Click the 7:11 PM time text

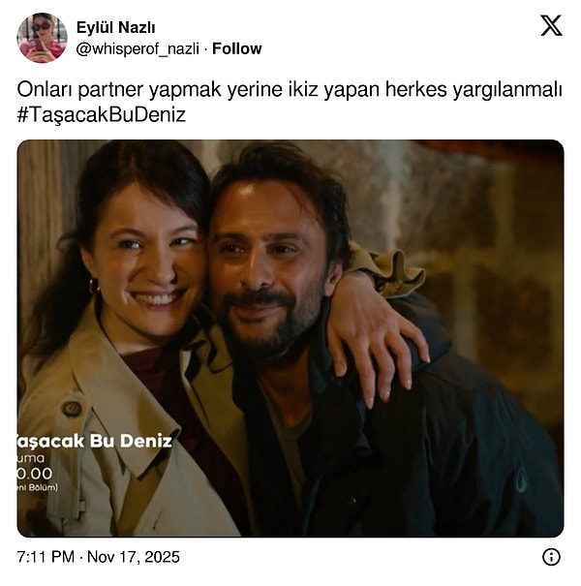pyautogui.click(x=46, y=557)
